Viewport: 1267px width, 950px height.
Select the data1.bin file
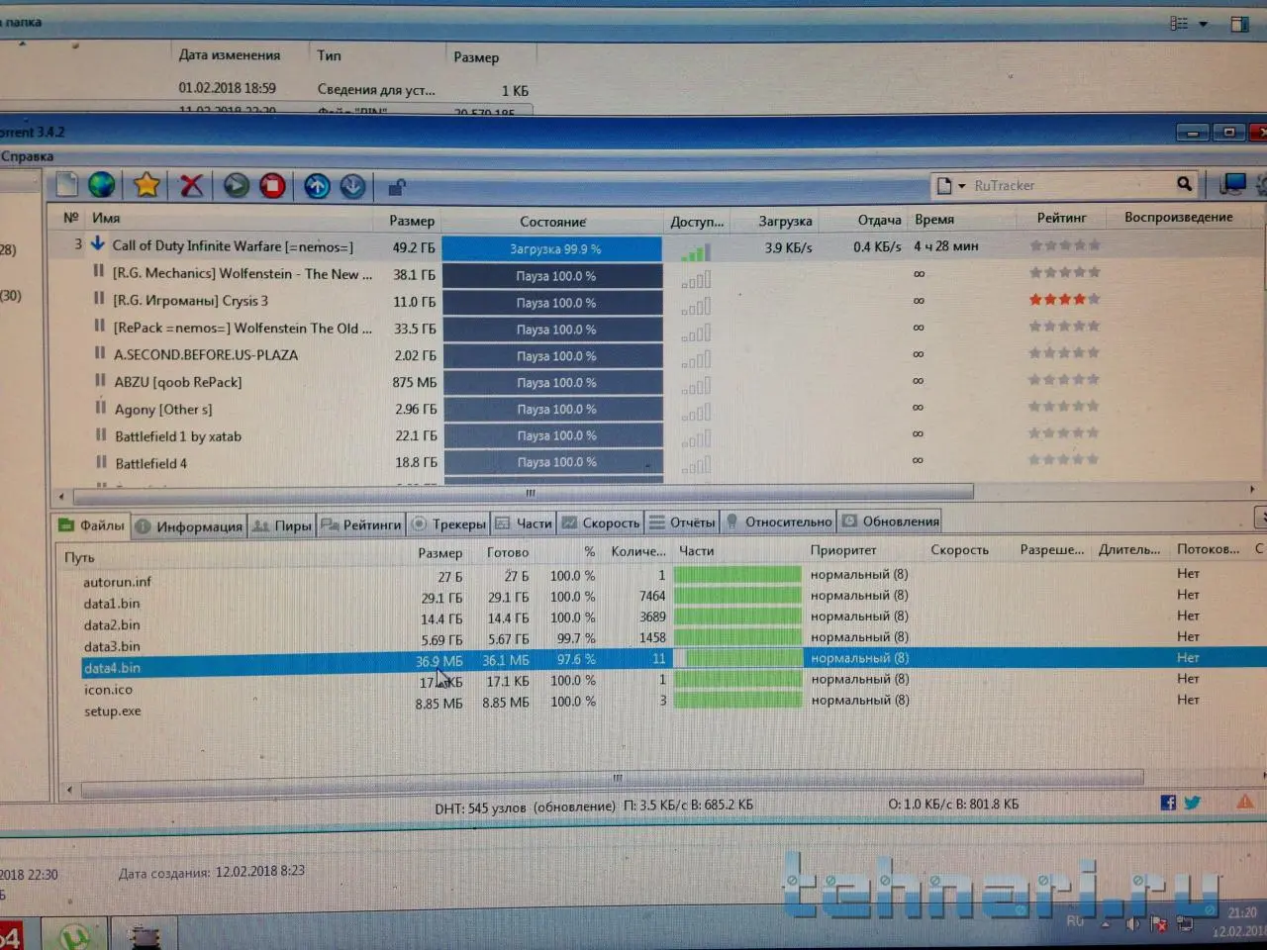(112, 604)
